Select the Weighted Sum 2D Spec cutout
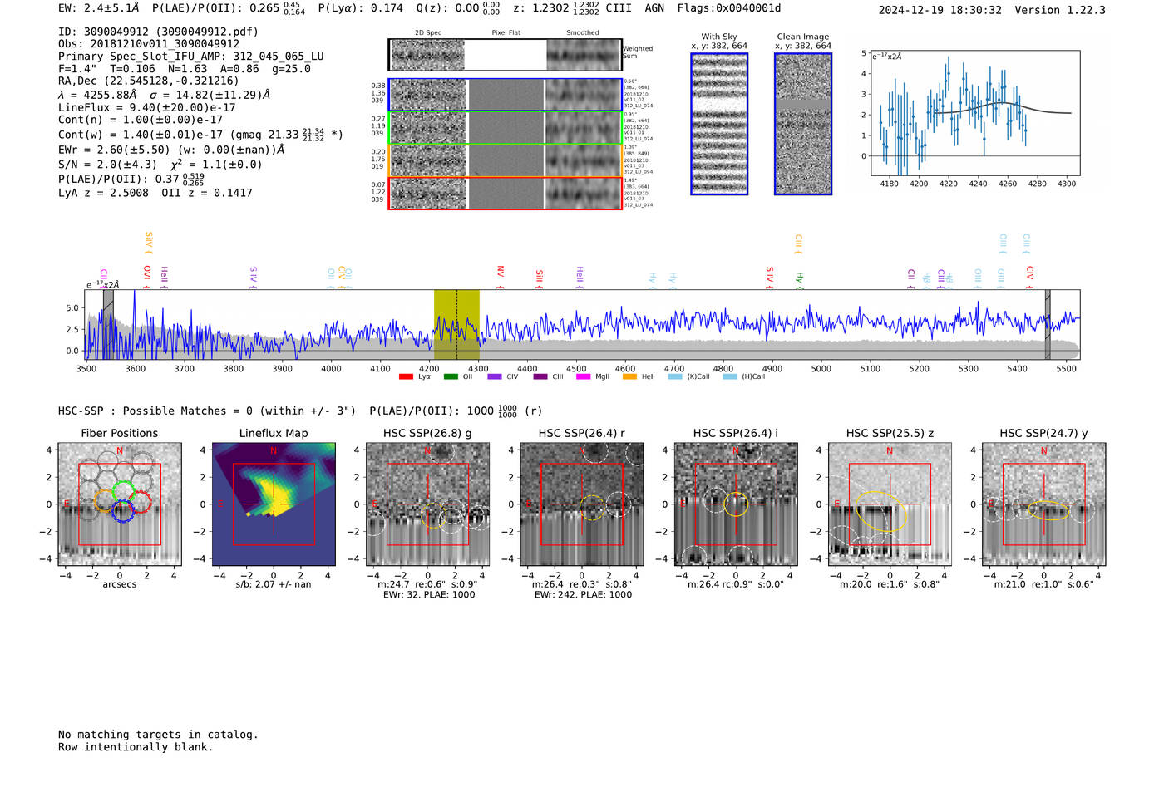The image size is (1164, 792). (428, 55)
